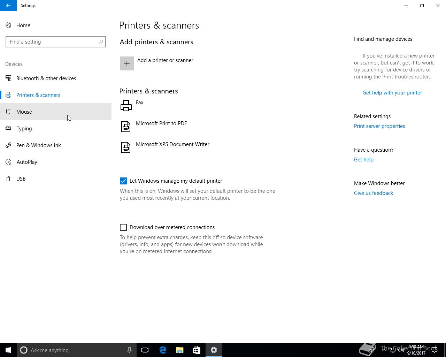Click the Cortana circle icon in taskbar
The image size is (446, 357).
click(x=24, y=350)
